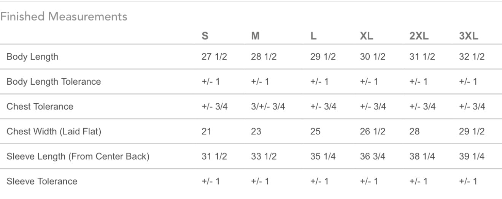This screenshot has height=199, width=502.
Task: Select the M size column header
Action: (255, 36)
